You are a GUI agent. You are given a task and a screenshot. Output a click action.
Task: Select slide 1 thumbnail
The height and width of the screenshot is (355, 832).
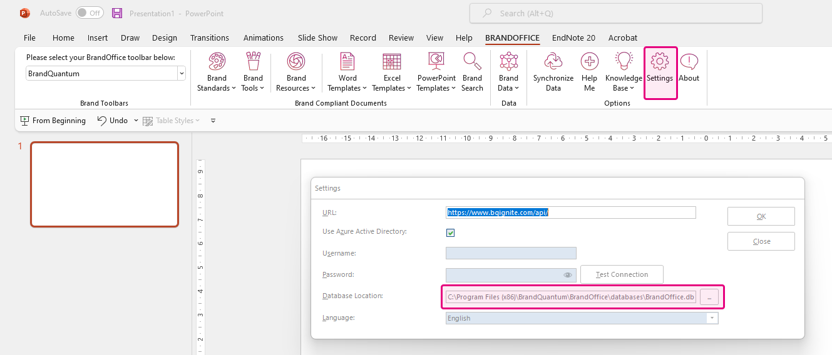[105, 184]
